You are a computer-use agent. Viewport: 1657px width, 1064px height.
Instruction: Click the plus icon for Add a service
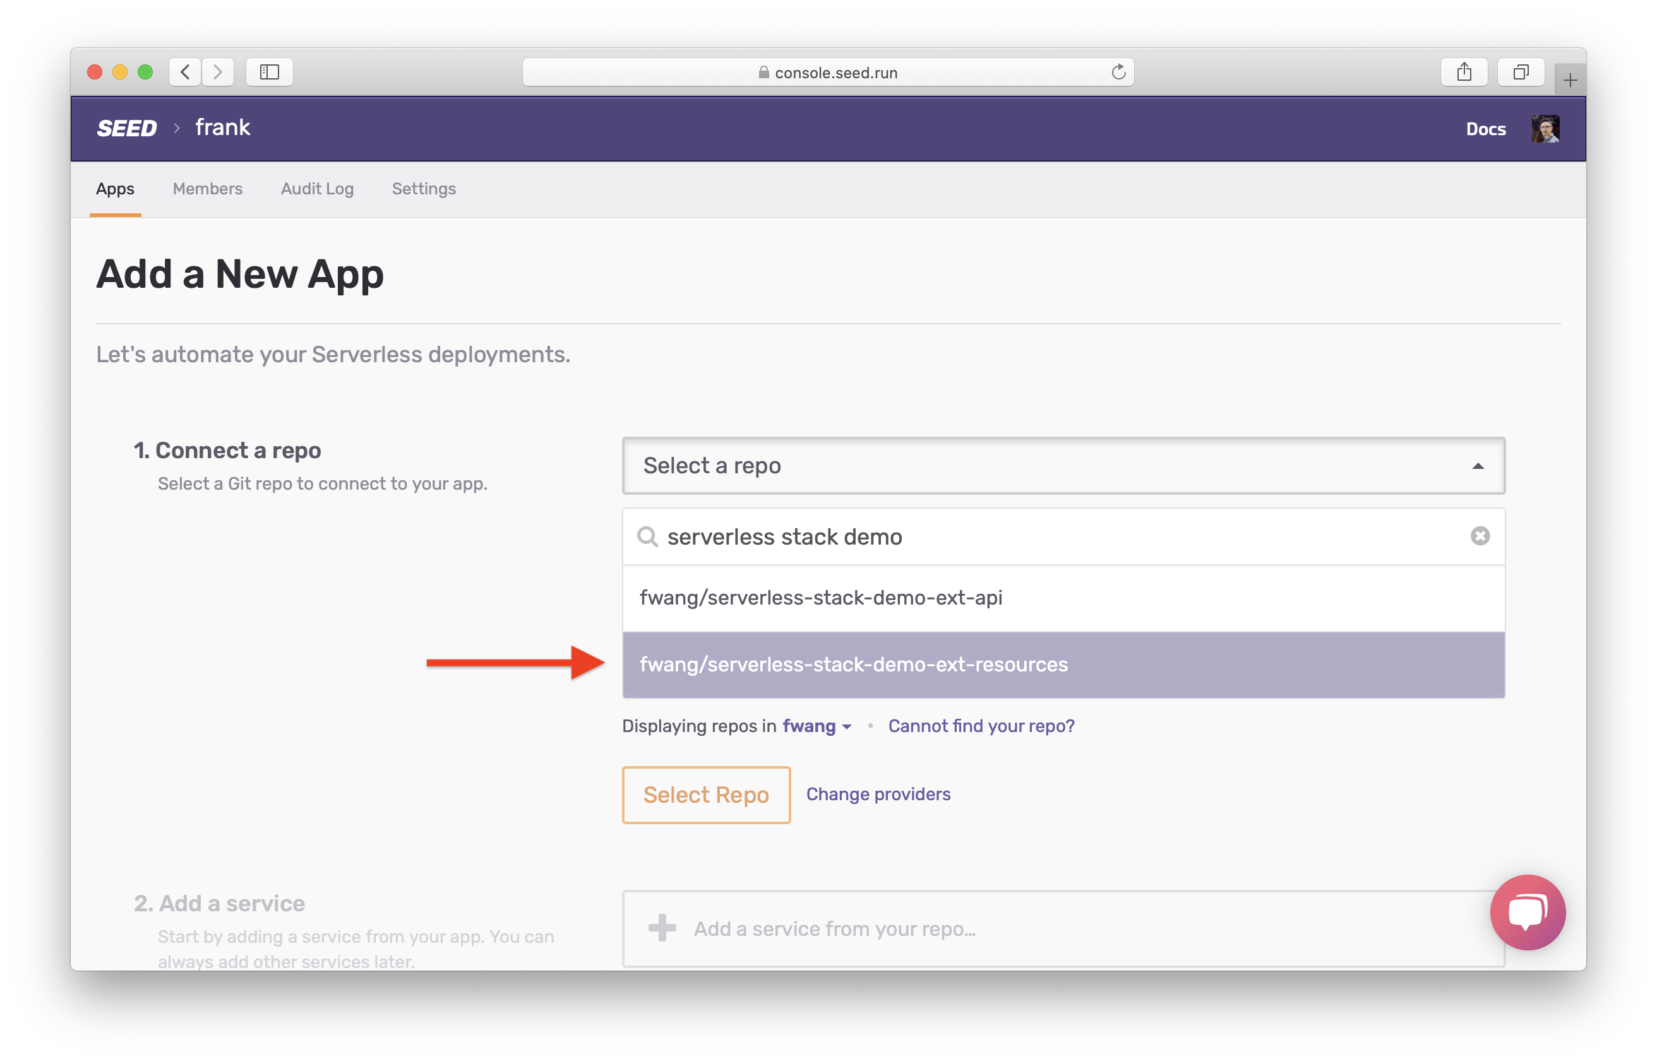(x=662, y=928)
